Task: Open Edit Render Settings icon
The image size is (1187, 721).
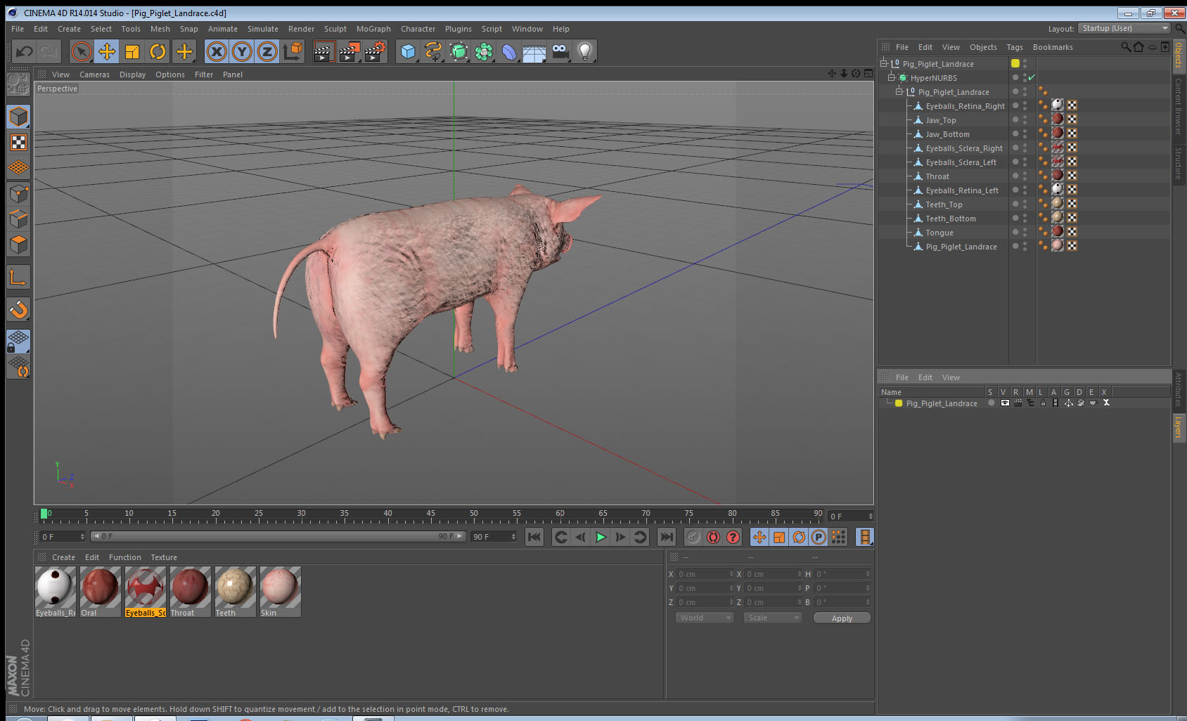Action: coord(376,51)
